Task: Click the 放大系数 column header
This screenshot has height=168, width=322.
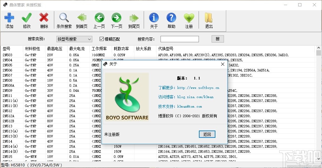Action: [143, 49]
